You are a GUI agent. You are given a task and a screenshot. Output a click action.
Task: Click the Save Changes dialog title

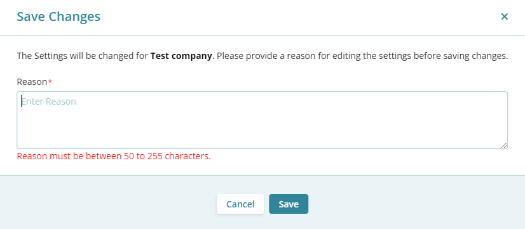click(58, 16)
